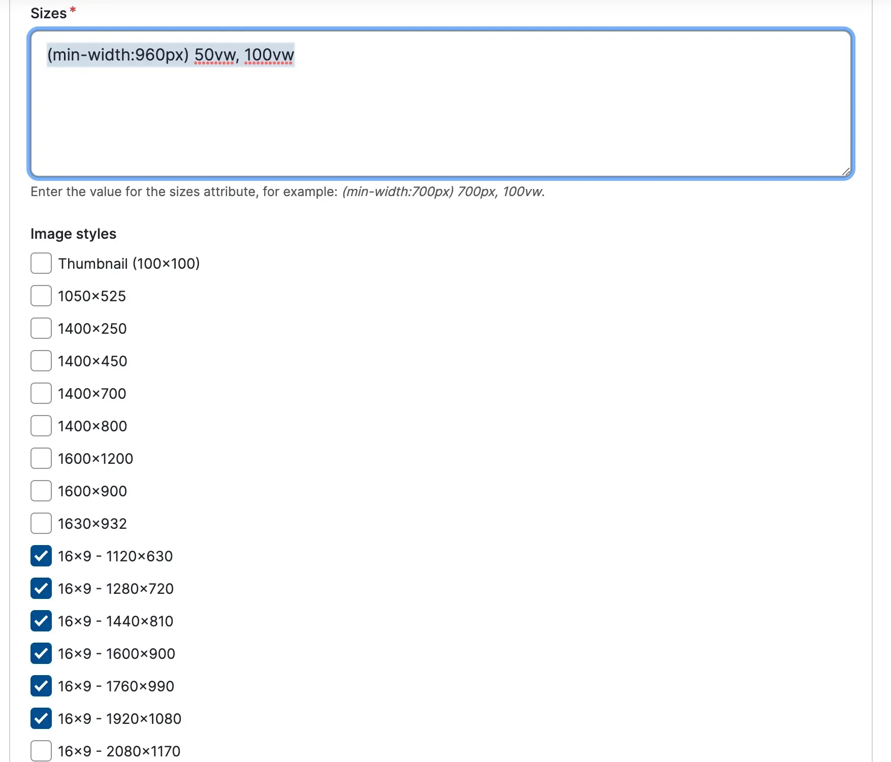Viewport: 891px width, 762px height.
Task: Uncheck the 16×9 - 1760×990 style
Action: (x=41, y=686)
